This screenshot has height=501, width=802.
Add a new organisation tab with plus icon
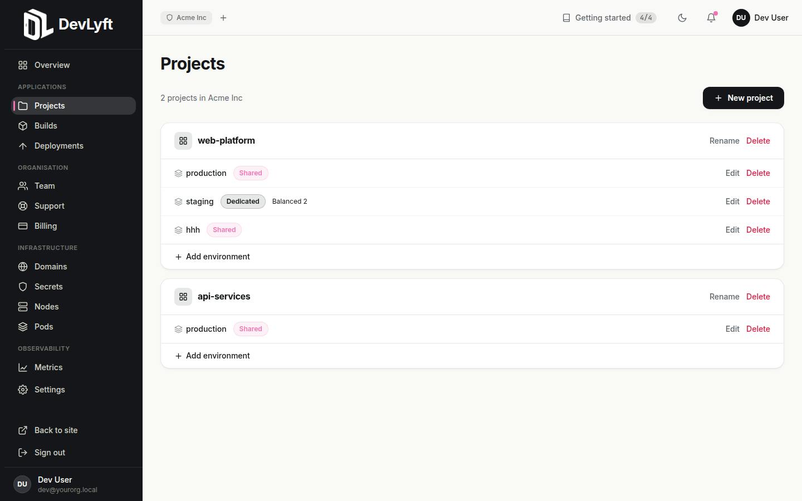(x=223, y=18)
